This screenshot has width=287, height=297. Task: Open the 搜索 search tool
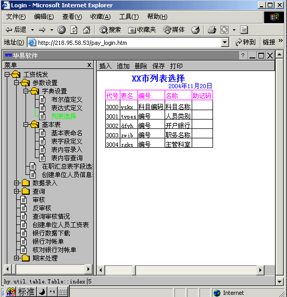point(110,30)
